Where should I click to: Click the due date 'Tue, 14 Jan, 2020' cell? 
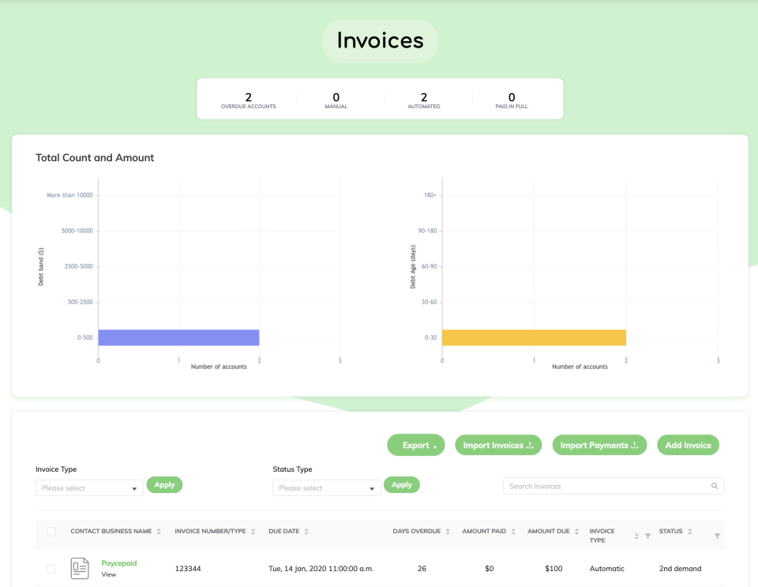(321, 569)
